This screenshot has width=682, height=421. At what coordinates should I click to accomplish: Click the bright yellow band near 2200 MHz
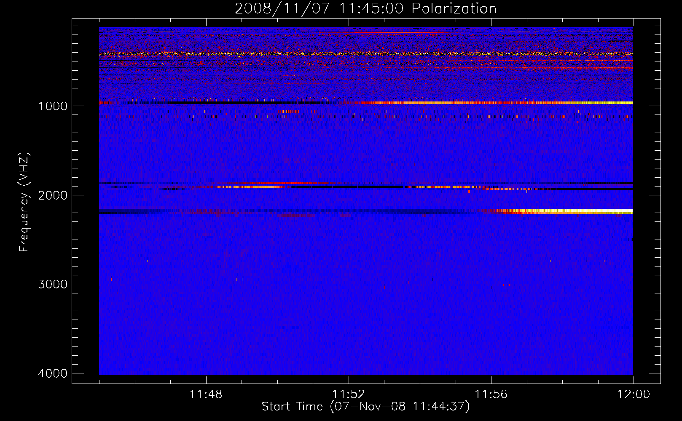tap(556, 211)
